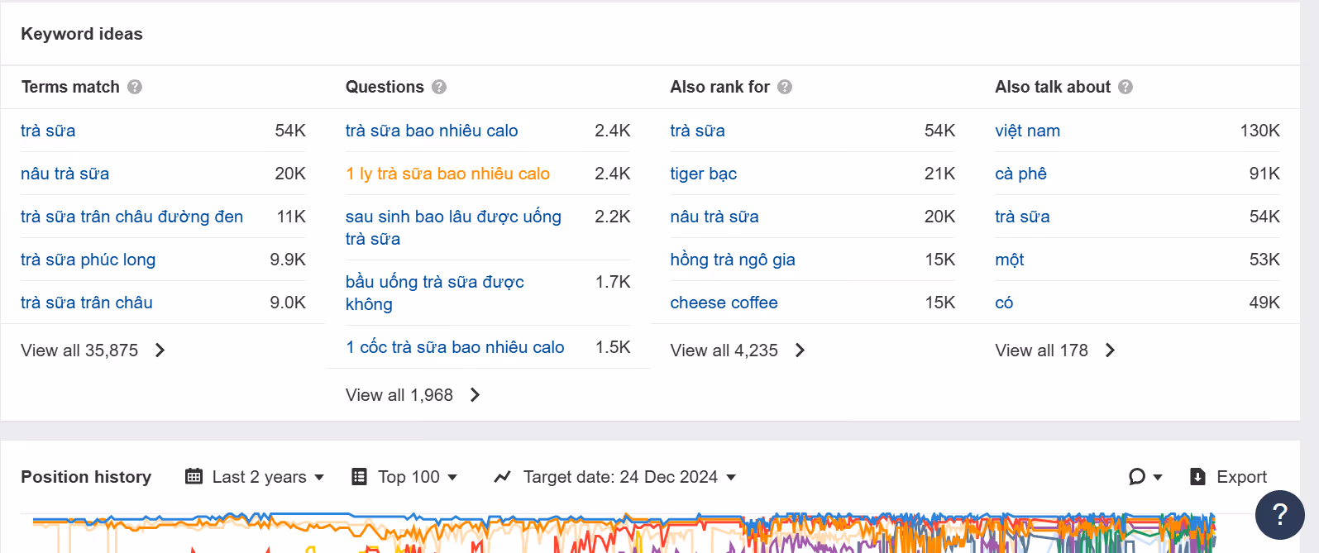Expand the comments dropdown caret
The height and width of the screenshot is (553, 1319).
1158,478
